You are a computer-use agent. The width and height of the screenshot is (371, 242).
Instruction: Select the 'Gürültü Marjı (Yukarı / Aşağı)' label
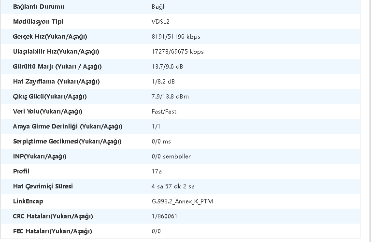click(x=57, y=67)
